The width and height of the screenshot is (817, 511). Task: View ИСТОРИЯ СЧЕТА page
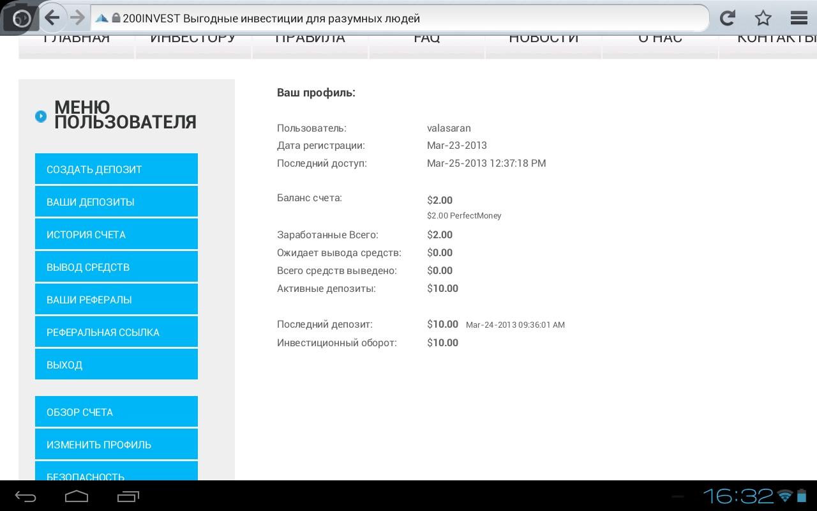(x=116, y=234)
